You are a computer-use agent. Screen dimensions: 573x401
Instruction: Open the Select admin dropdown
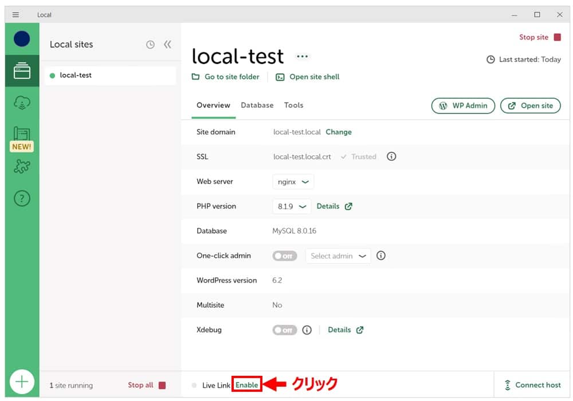pos(338,256)
